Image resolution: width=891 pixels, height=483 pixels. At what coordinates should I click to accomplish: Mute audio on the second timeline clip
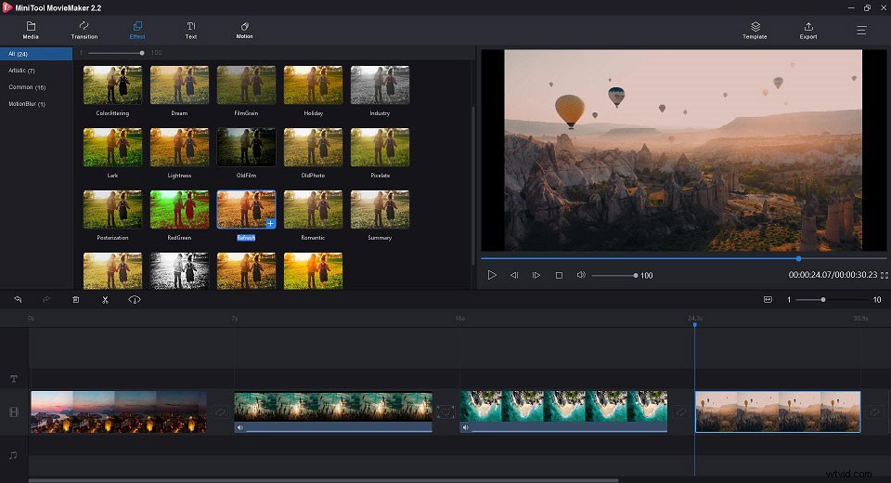click(x=240, y=428)
